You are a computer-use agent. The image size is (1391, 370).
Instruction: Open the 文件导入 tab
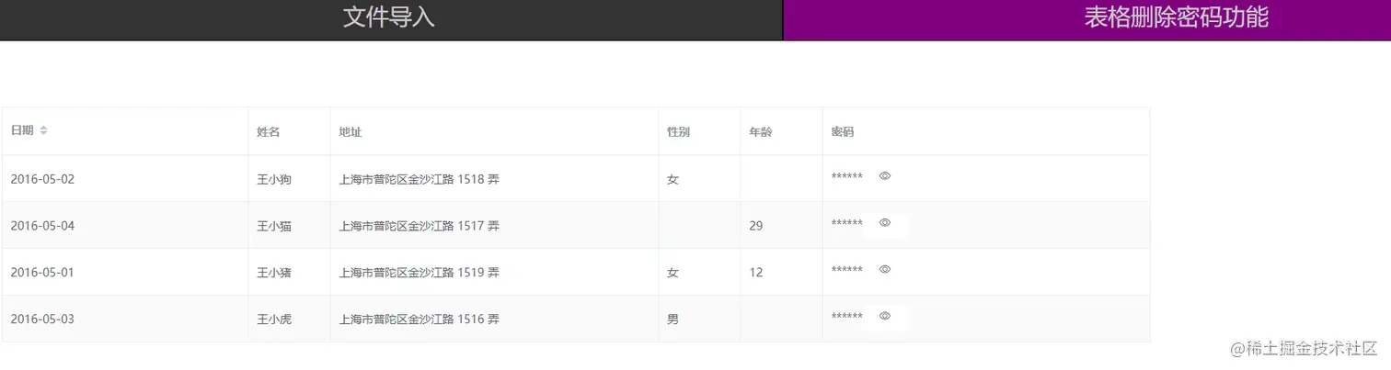coord(391,19)
